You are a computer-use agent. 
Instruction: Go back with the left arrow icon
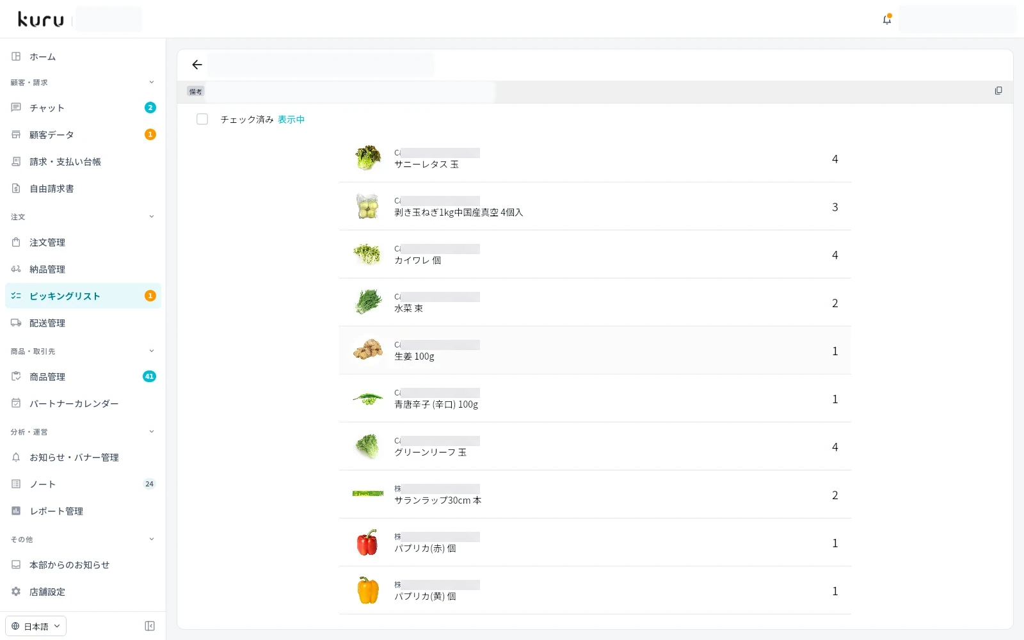click(197, 65)
